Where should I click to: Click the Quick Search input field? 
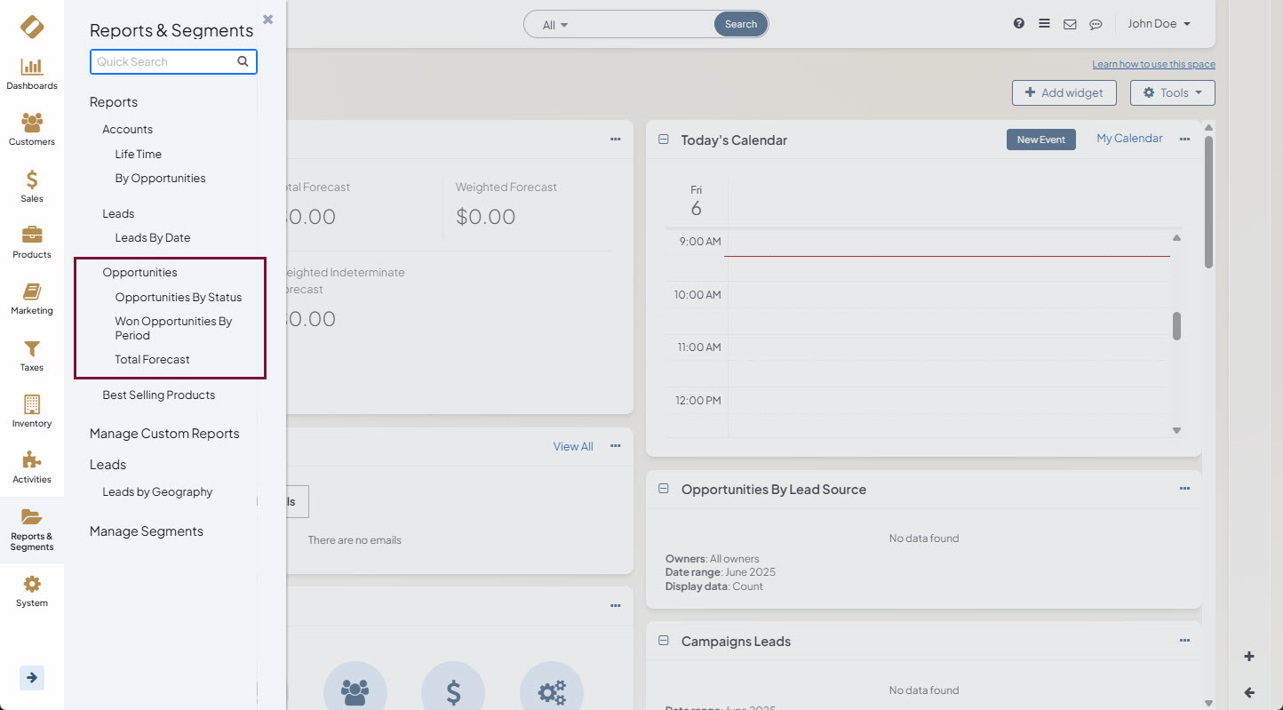(x=164, y=61)
